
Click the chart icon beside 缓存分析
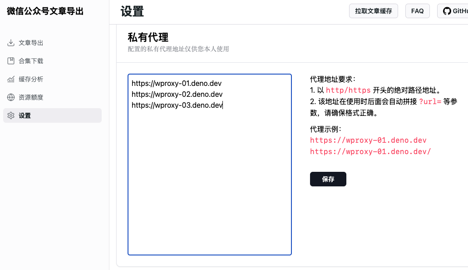(11, 79)
